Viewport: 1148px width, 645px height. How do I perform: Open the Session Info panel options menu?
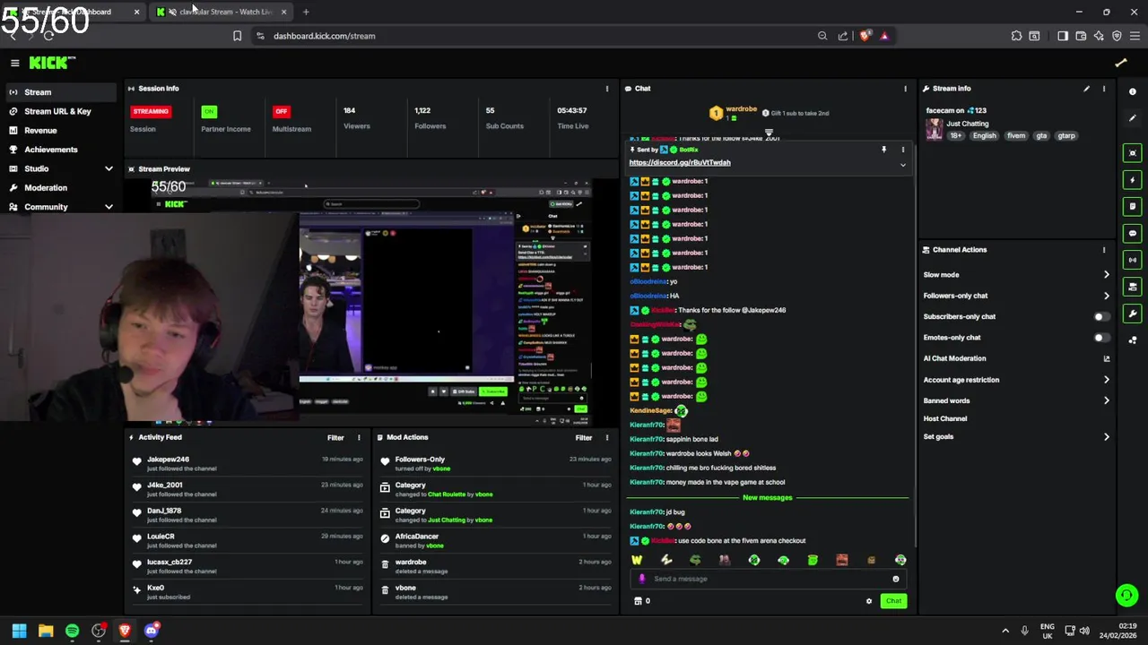607,89
